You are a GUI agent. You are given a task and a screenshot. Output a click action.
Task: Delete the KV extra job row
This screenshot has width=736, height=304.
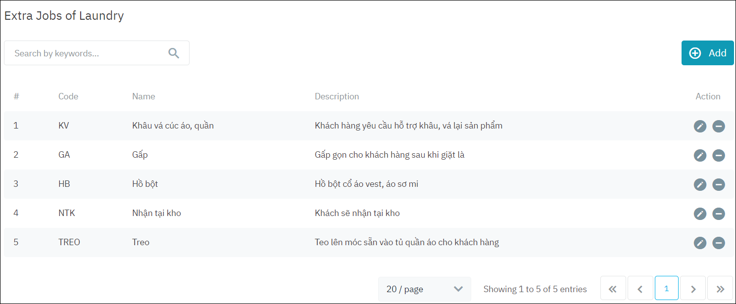pos(719,126)
